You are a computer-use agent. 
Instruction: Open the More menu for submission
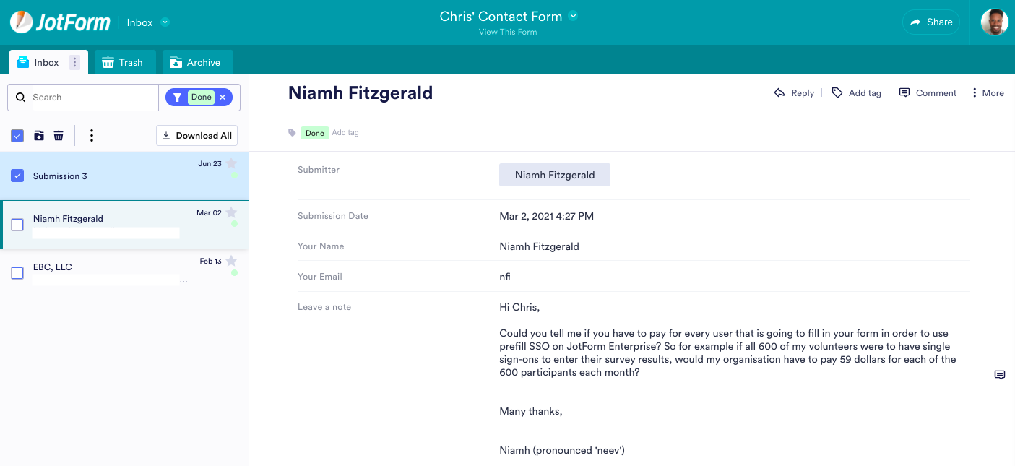point(988,93)
